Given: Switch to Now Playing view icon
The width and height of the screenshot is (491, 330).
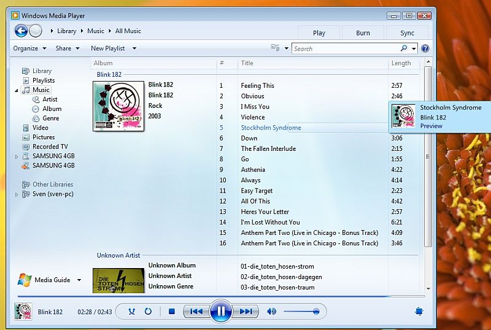Looking at the screenshot, I should (419, 312).
